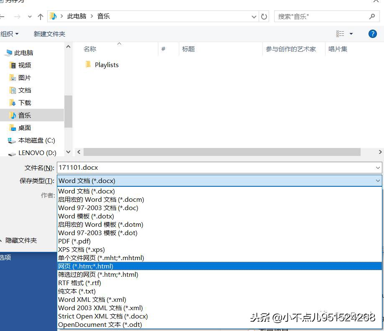Open the 此电脑 item in the sidebar

click(23, 53)
